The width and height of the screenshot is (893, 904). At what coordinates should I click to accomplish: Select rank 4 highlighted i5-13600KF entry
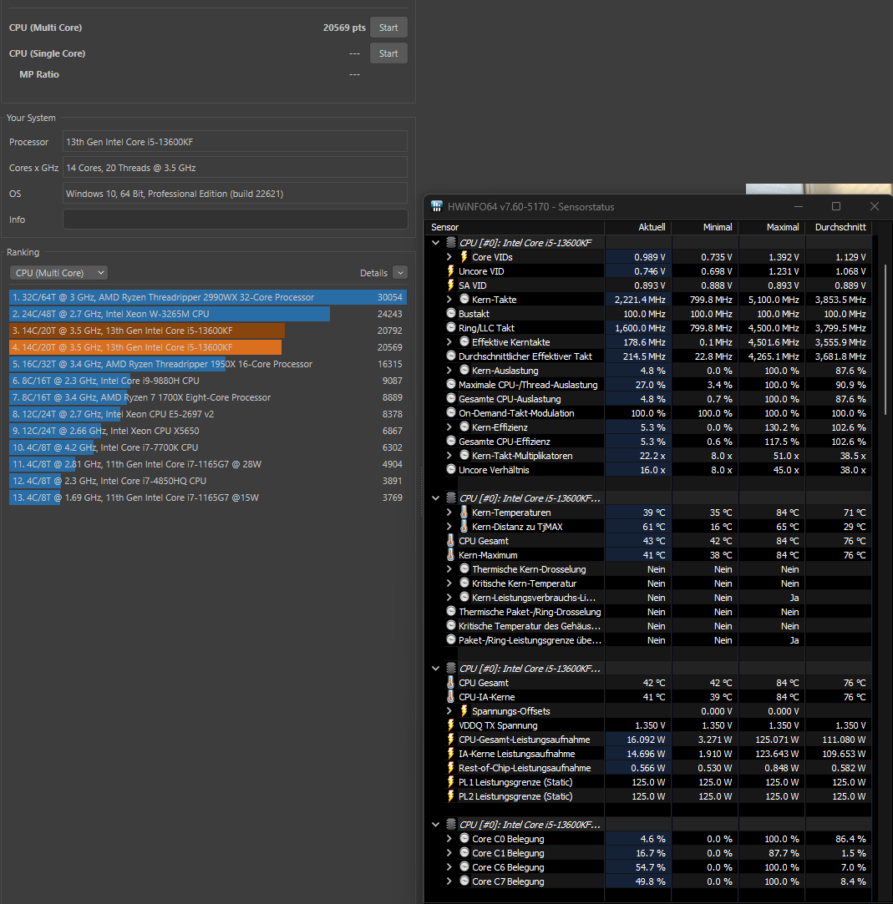coord(208,347)
